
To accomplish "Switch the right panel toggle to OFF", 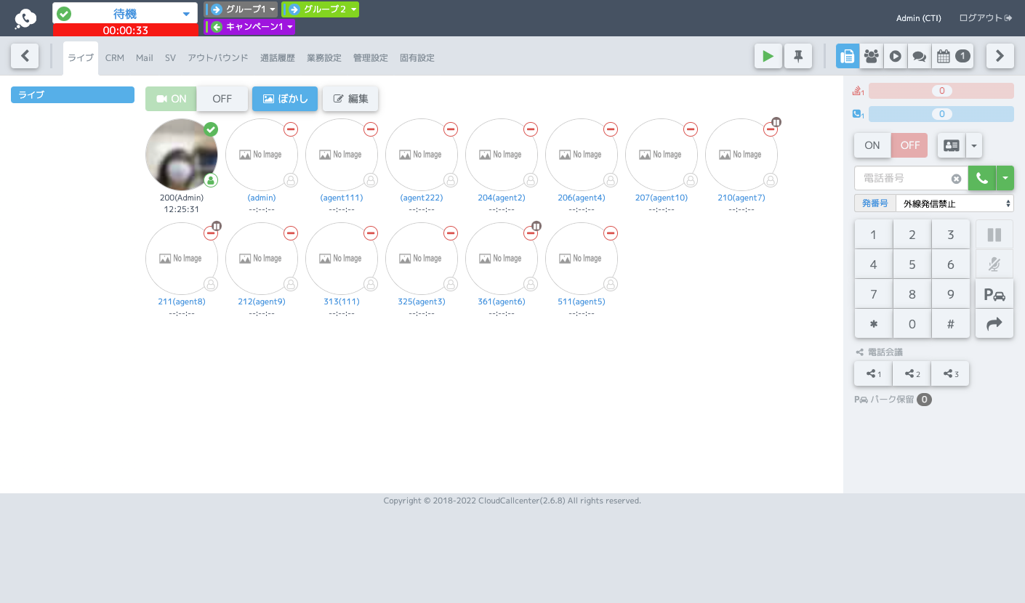I will click(909, 145).
